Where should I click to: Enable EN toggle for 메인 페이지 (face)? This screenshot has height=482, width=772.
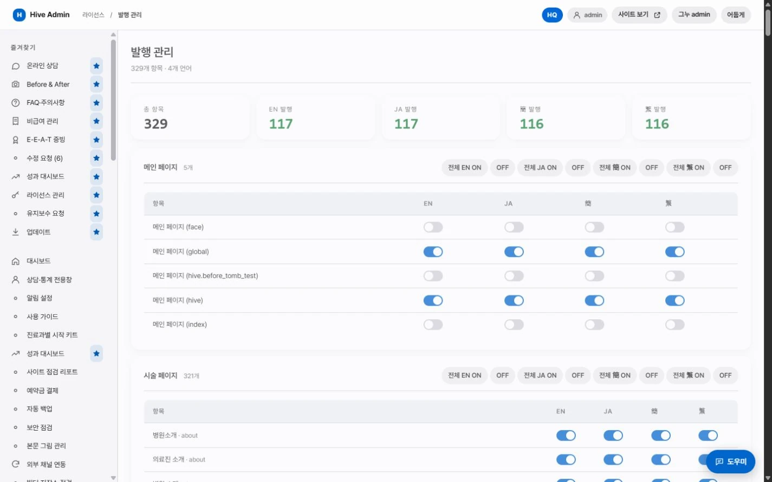click(433, 227)
